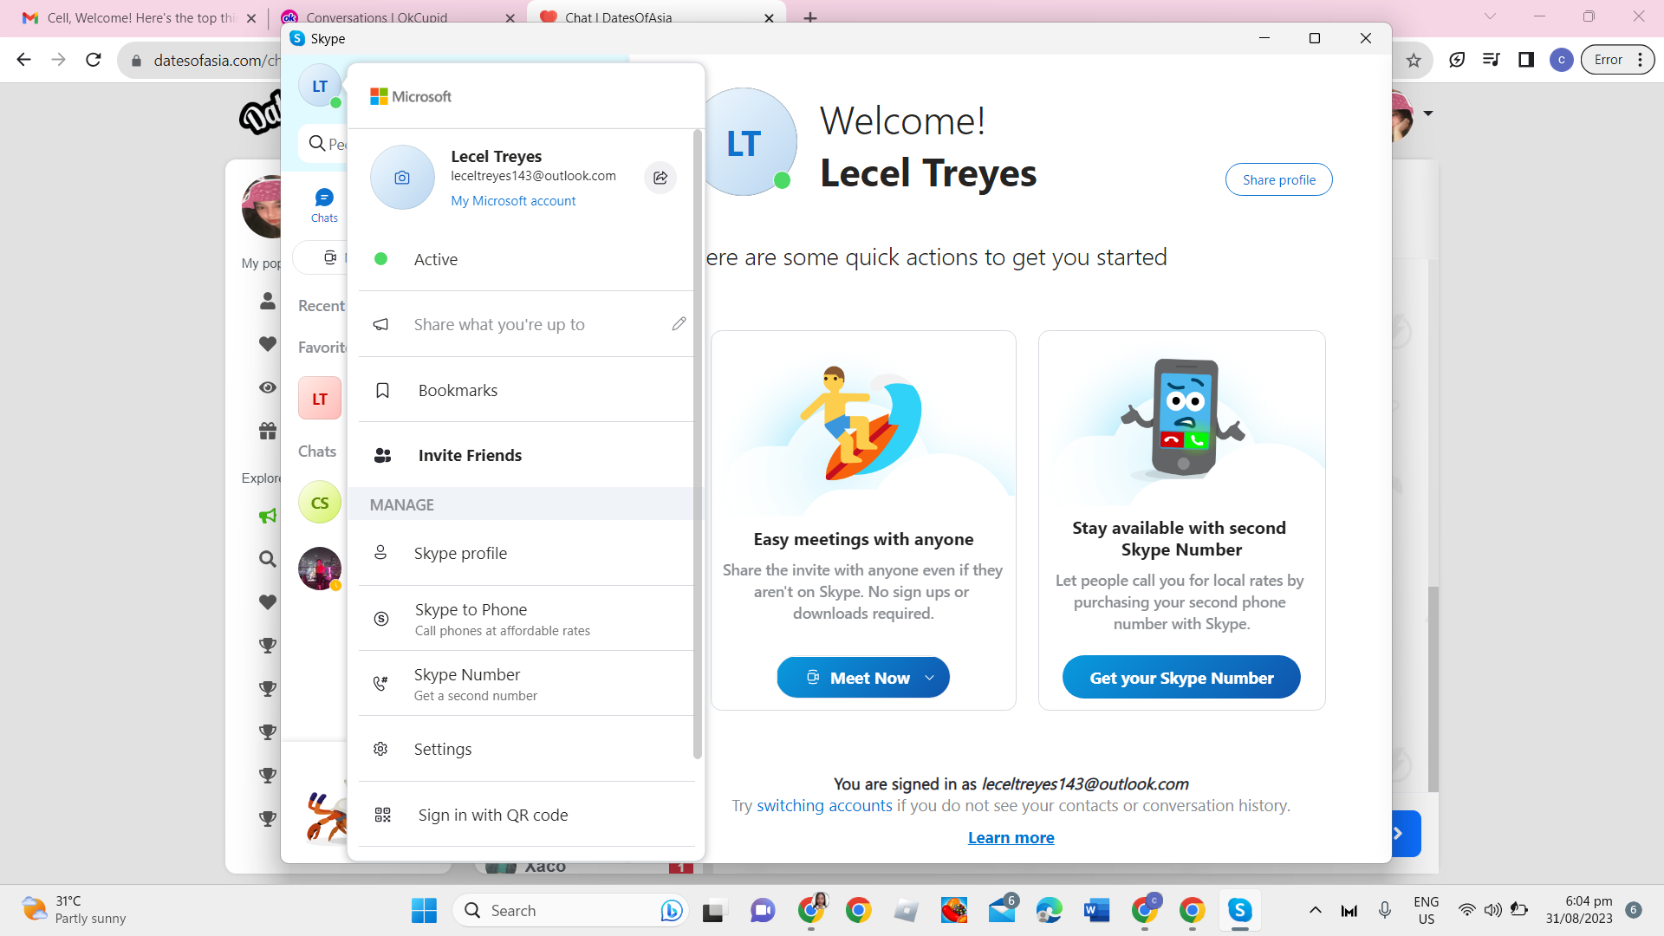Open browser media control icon

pos(1492,60)
